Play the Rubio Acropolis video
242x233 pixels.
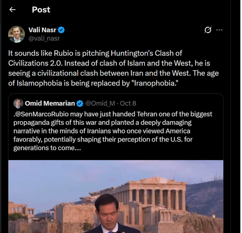point(116,196)
